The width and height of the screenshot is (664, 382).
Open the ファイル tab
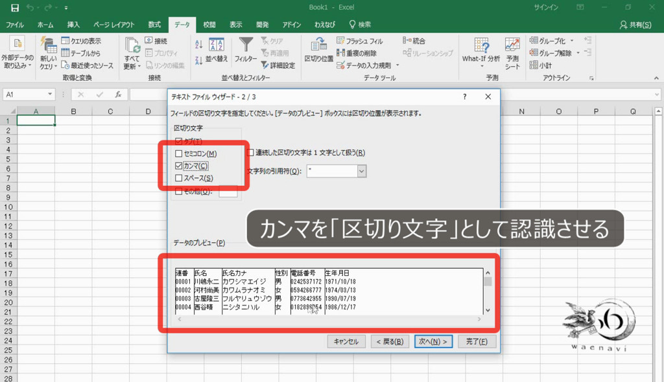tap(15, 25)
